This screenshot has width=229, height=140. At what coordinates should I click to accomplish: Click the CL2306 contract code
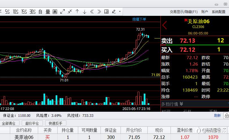pos(198,27)
